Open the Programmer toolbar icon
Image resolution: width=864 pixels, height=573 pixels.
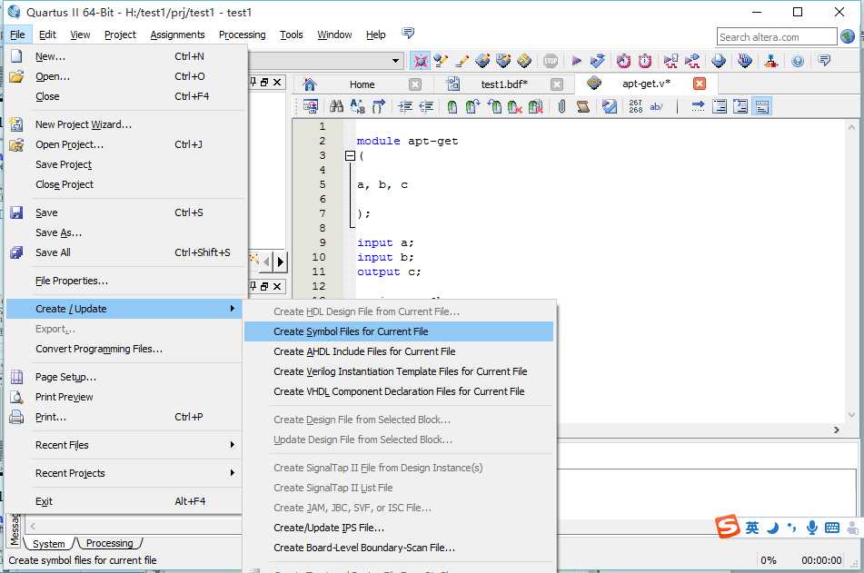[x=745, y=61]
